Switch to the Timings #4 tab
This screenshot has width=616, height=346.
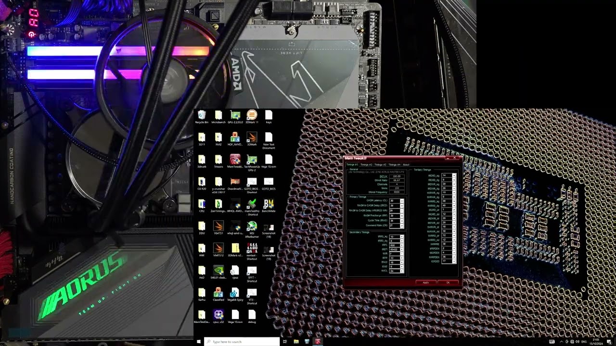point(394,165)
